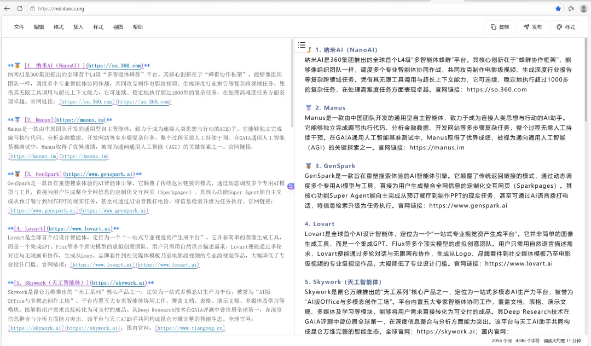Click preview heading 4. Lovart
Screen dimensions: 591x346
pos(319,224)
